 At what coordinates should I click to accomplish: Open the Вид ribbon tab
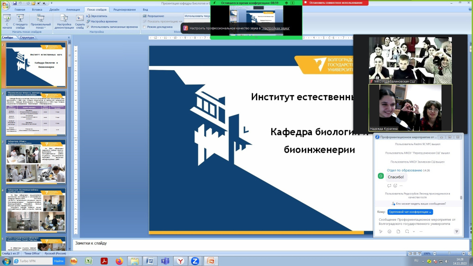click(x=146, y=10)
